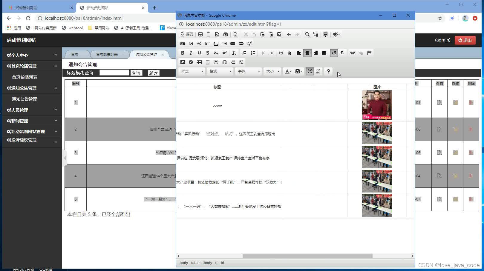
Task: Toggle italic formatting
Action: point(191,53)
